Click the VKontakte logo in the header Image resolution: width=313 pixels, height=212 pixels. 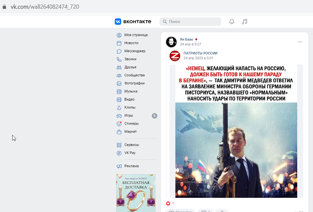coord(133,22)
